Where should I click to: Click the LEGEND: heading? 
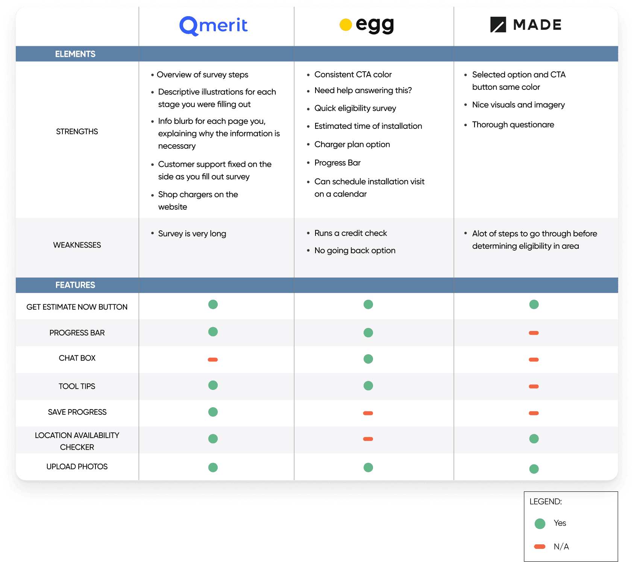pyautogui.click(x=546, y=502)
